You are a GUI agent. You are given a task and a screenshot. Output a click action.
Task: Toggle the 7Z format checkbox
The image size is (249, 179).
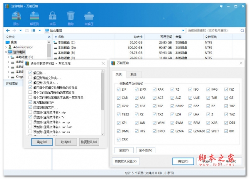172,89
